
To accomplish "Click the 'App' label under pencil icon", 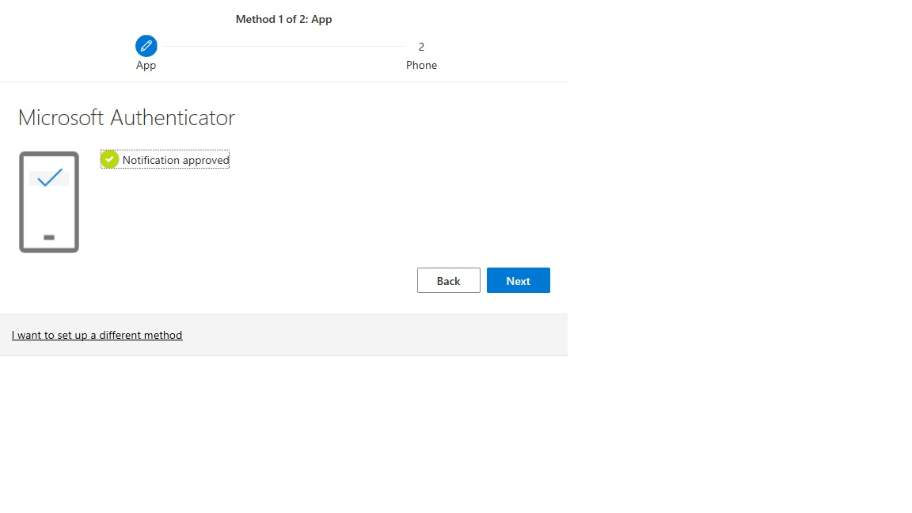I will coord(146,65).
